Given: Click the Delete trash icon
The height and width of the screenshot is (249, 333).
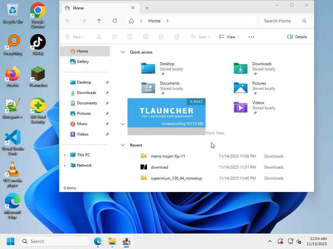Looking at the screenshot, I should pyautogui.click(x=177, y=37).
